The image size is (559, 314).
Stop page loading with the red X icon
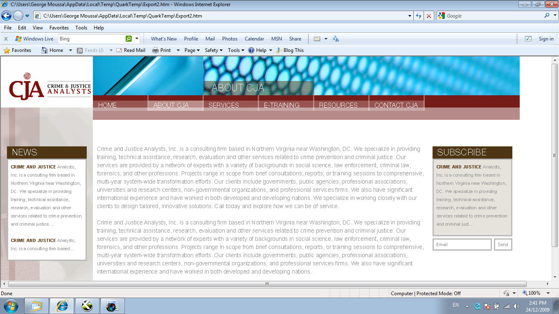point(428,16)
